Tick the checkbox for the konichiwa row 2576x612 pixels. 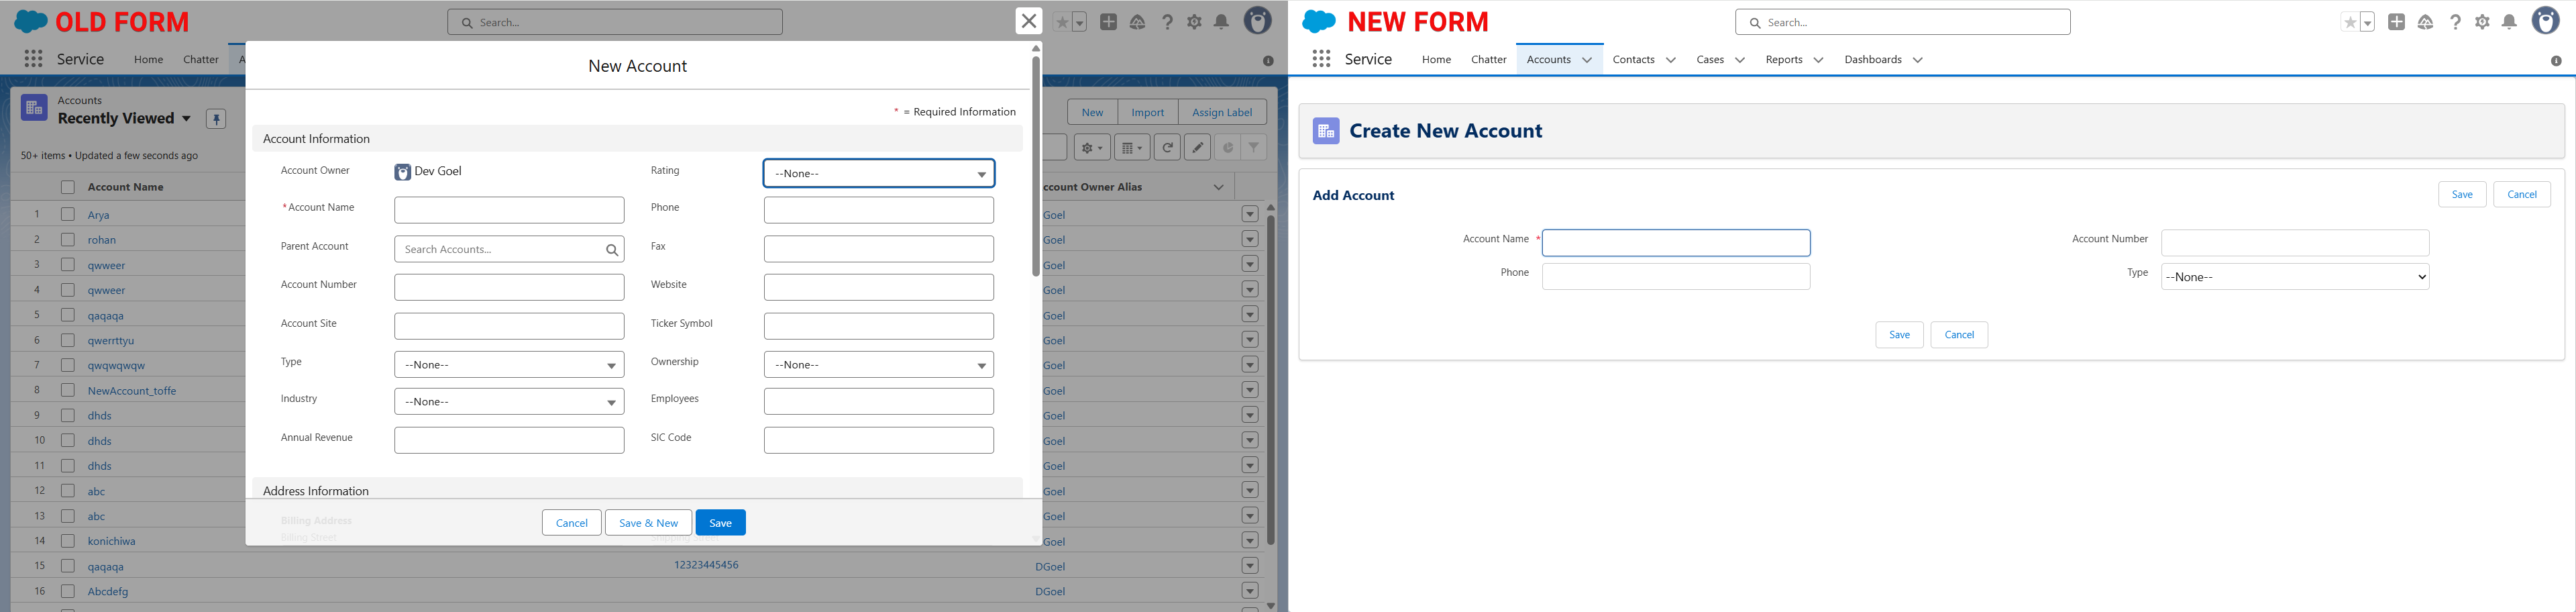pos(68,541)
